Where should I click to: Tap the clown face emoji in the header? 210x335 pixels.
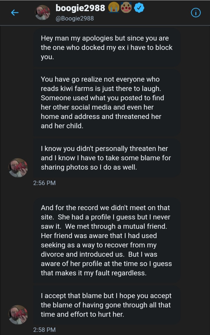pos(126,8)
